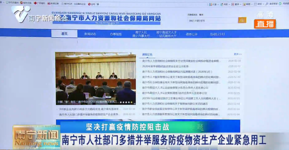Click the 更多>> link in notices

238,54
